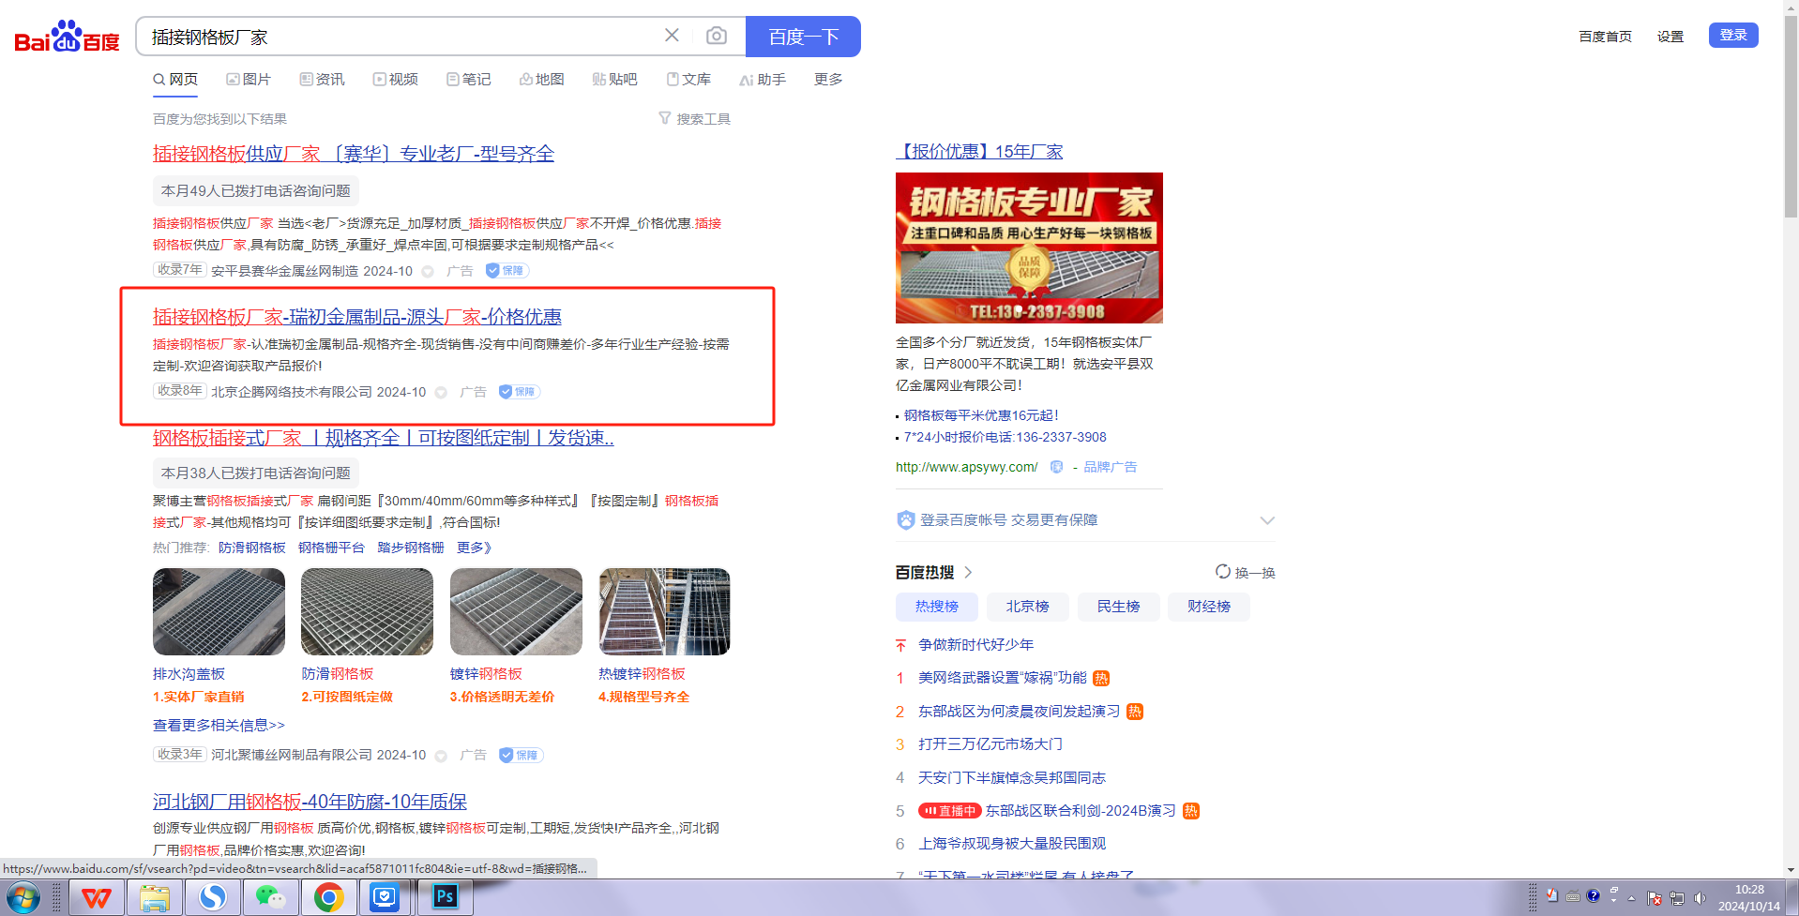Open the Windows Start menu
Image resolution: width=1799 pixels, height=916 pixels.
tap(23, 898)
